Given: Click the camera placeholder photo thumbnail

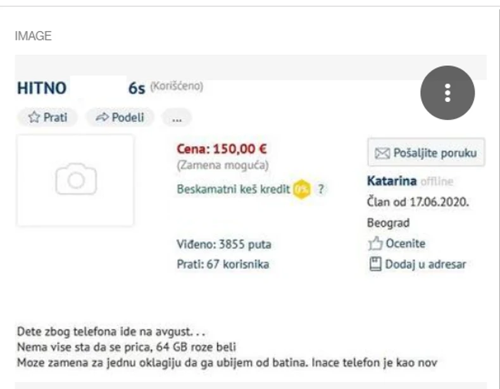Looking at the screenshot, I should coord(75,180).
